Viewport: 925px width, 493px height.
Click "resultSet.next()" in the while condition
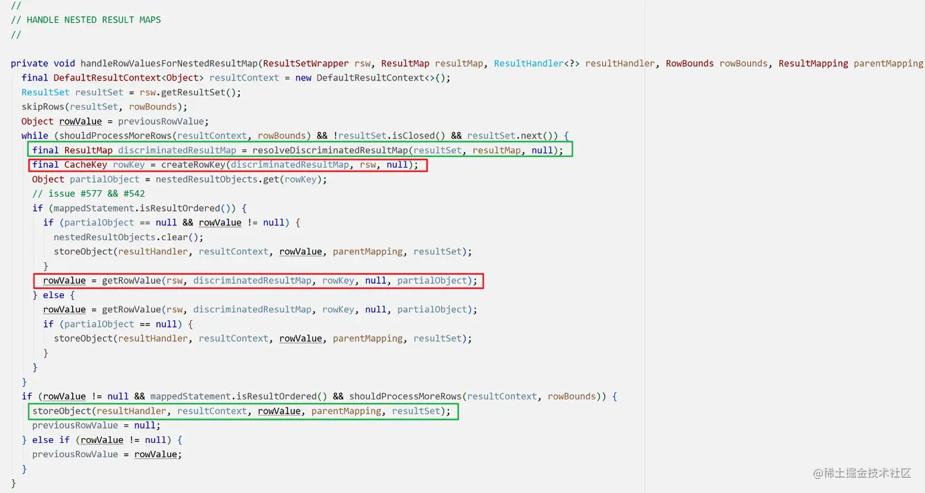pos(510,135)
